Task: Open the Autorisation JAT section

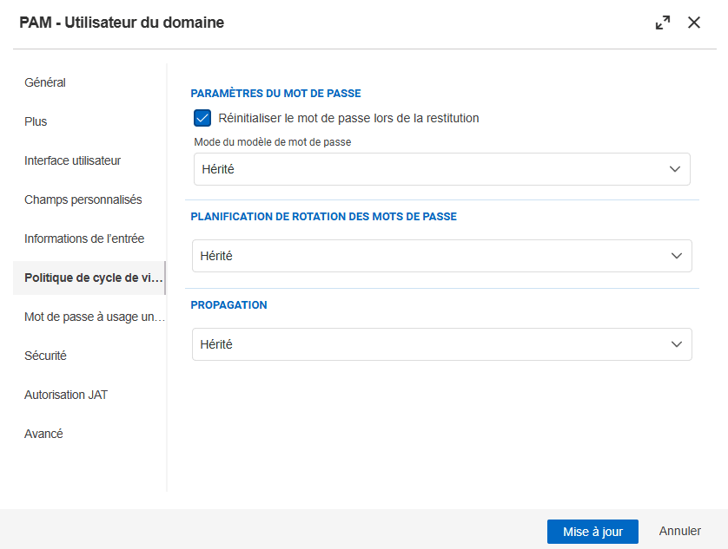Action: (66, 395)
